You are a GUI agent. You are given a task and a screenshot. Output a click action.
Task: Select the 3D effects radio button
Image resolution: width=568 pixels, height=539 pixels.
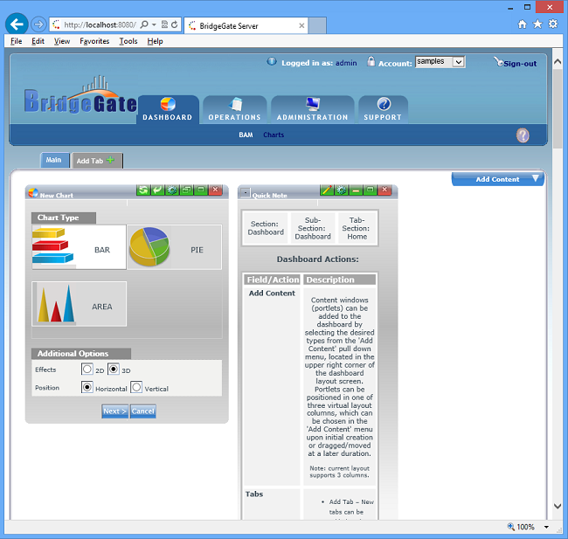click(113, 370)
